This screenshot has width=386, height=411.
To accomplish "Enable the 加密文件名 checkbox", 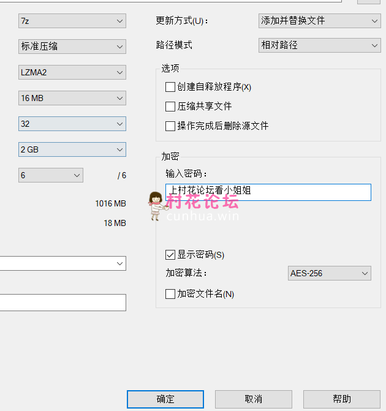I will point(170,294).
